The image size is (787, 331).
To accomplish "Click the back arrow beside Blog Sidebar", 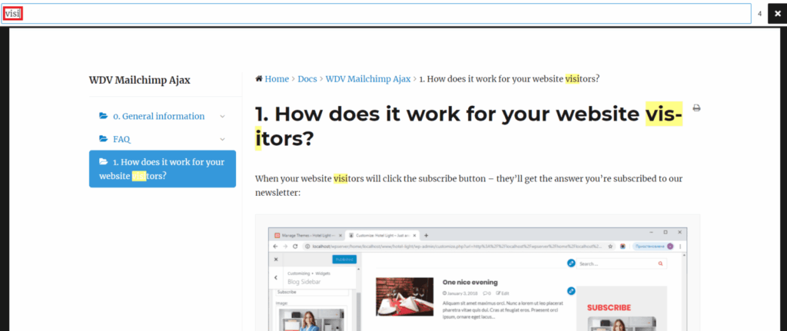I will 276,277.
